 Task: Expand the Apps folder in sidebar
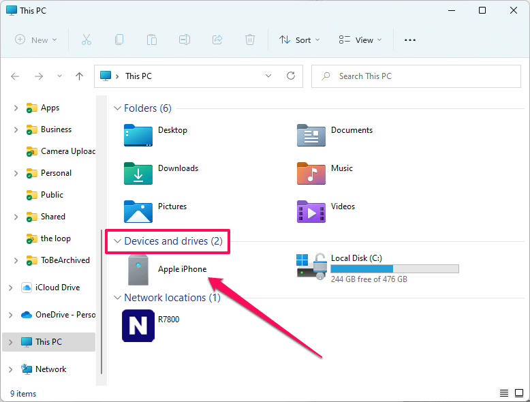(16, 108)
